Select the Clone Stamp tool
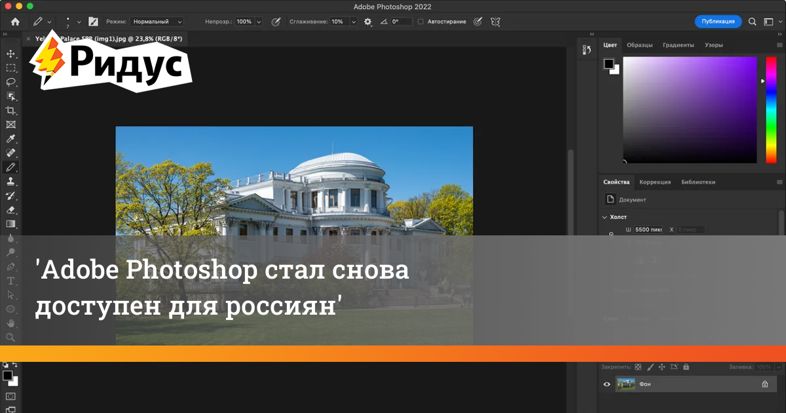The width and height of the screenshot is (786, 413). tap(10, 182)
